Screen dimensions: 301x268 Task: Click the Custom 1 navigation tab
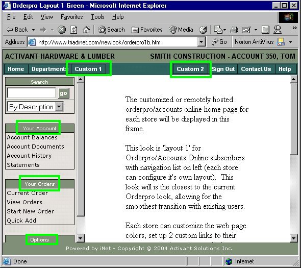coord(88,69)
